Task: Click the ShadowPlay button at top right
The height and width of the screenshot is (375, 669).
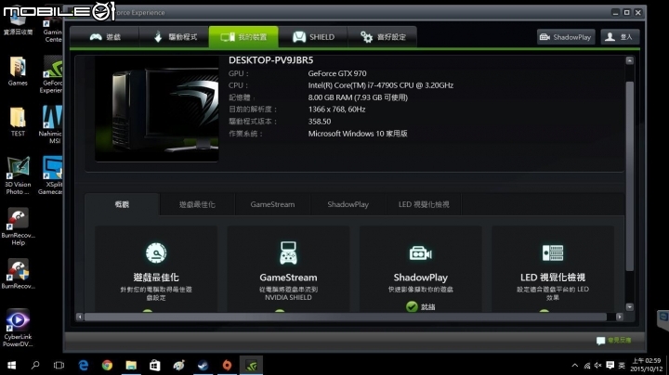Action: point(566,37)
